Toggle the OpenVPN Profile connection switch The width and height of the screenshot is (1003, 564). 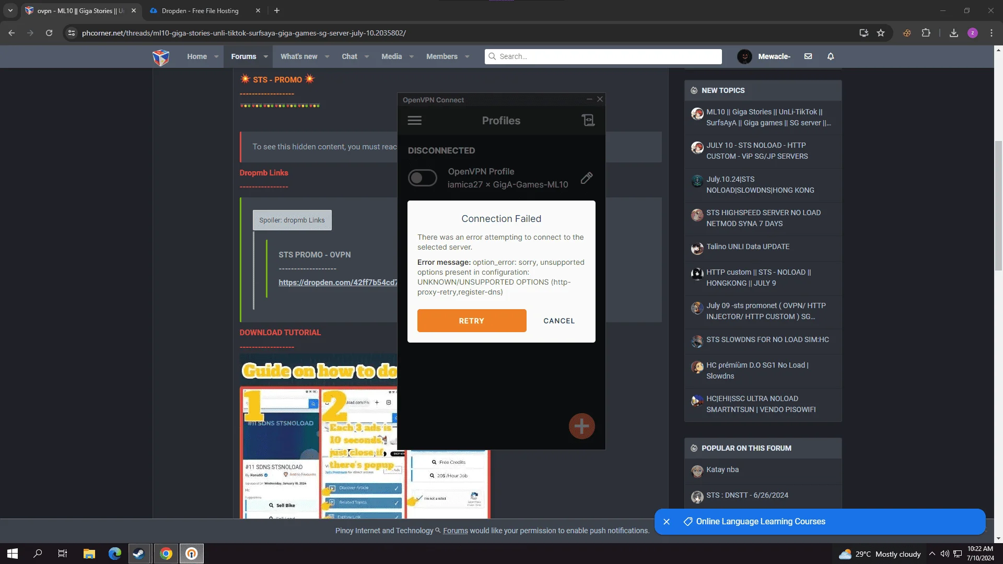point(422,178)
